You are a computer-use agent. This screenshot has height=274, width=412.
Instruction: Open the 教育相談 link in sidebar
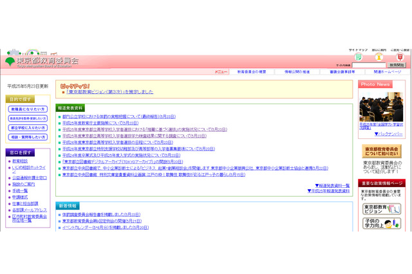pos(20,161)
